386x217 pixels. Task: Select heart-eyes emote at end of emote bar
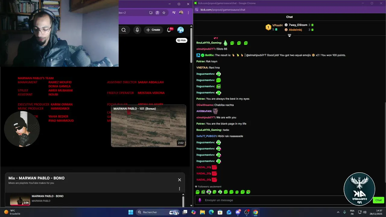pyautogui.click(x=248, y=192)
